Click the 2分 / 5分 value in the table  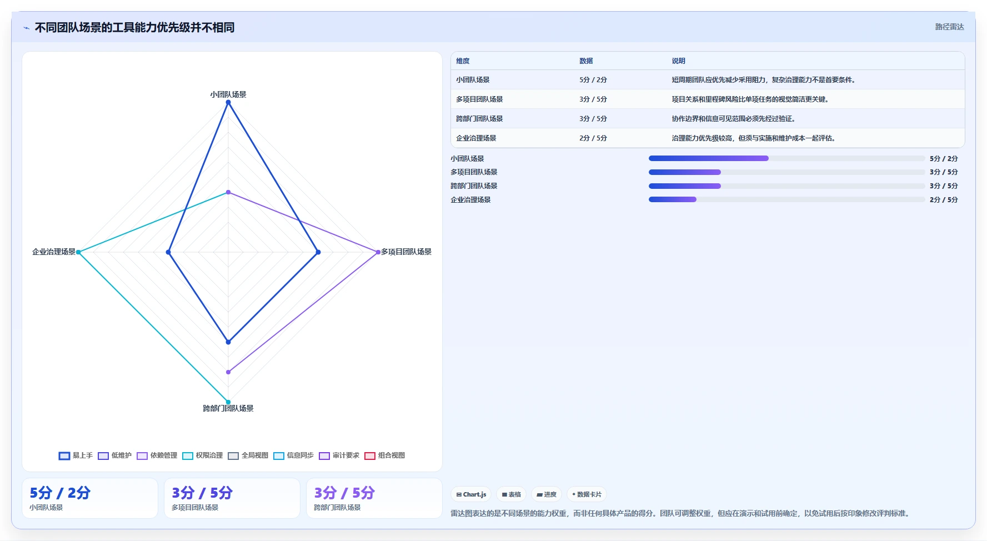tap(593, 138)
